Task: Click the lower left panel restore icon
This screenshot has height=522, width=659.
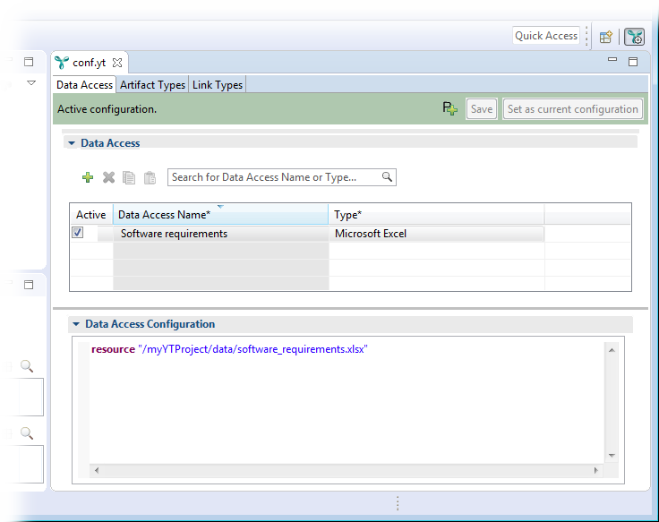Action: point(29,285)
